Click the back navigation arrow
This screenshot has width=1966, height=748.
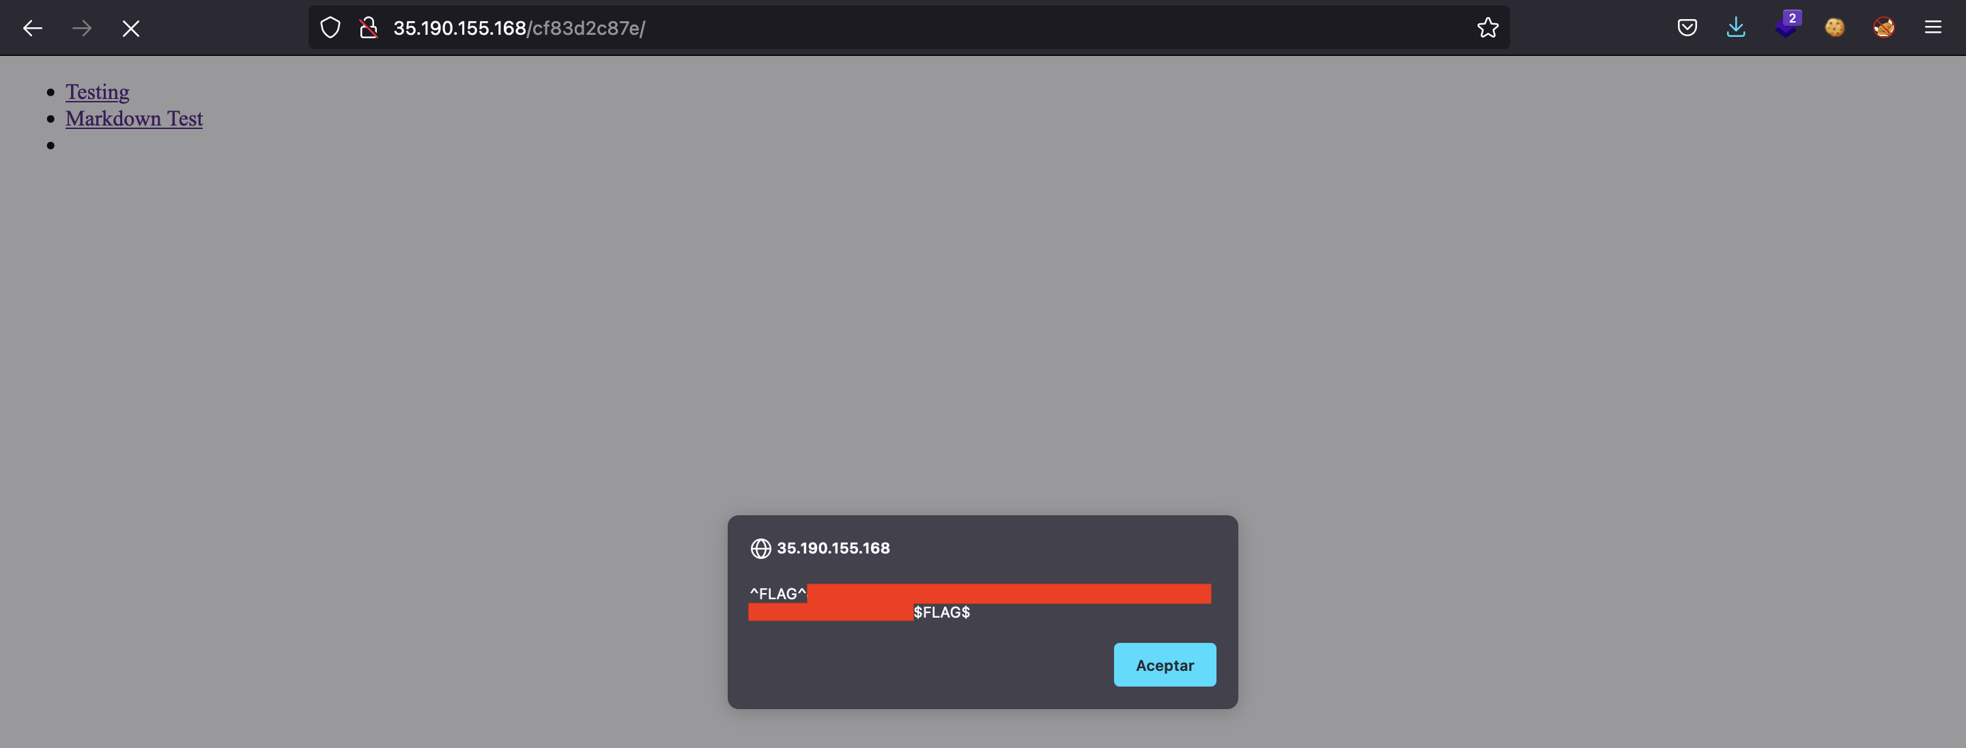point(31,27)
